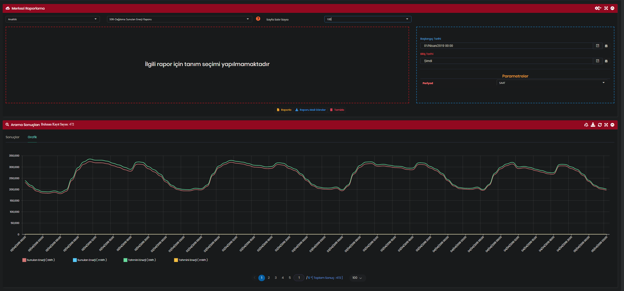624x291 pixels.
Task: Click the search magnifier icon in Arama Sonuçları header
Action: tap(7, 125)
